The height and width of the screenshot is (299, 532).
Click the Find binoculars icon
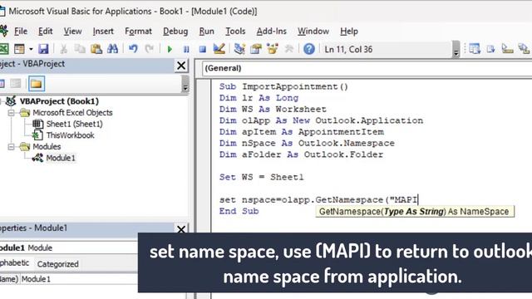tap(113, 49)
